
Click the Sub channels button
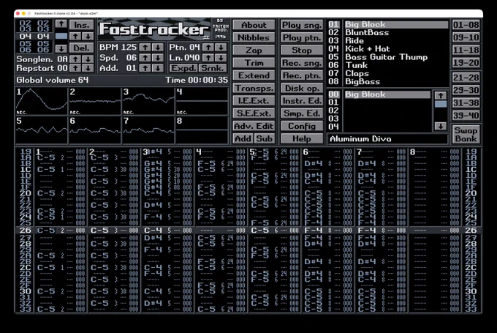[x=265, y=139]
